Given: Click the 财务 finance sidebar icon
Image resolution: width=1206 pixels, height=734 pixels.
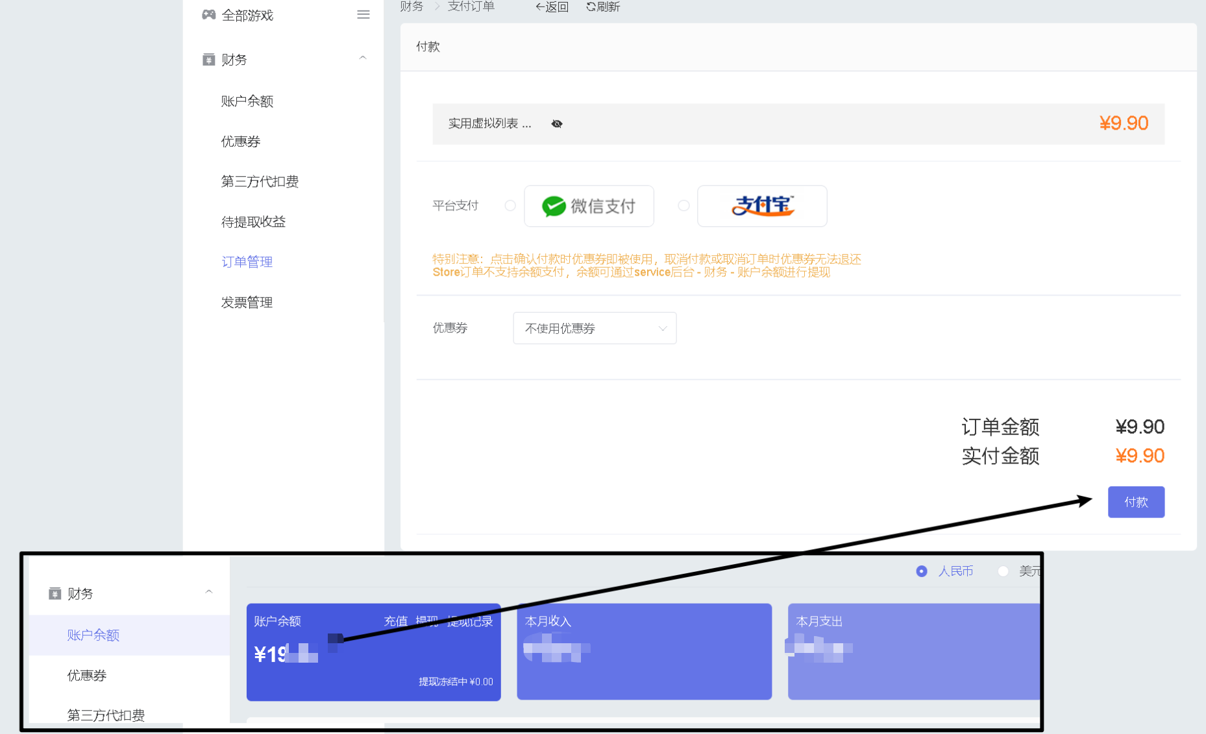Looking at the screenshot, I should (x=208, y=60).
